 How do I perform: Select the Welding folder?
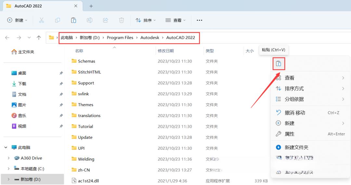coord(83,159)
